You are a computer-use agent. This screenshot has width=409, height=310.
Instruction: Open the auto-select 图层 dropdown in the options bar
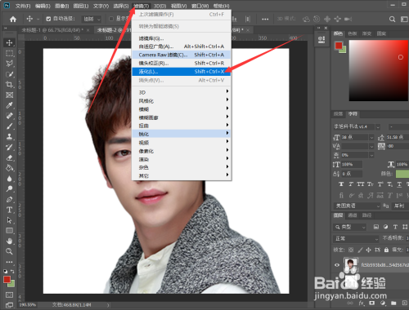pyautogui.click(x=92, y=19)
